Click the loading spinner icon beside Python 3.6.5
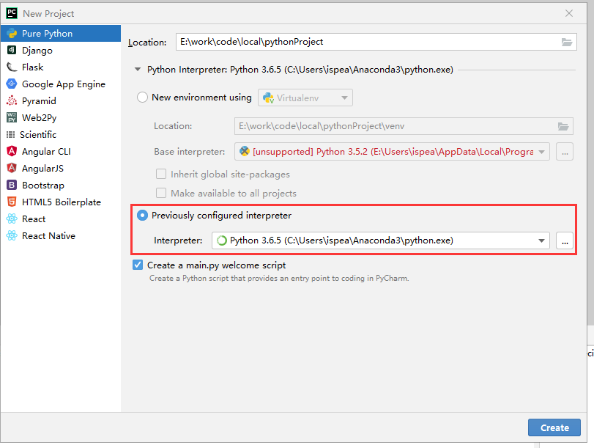Image resolution: width=594 pixels, height=448 pixels. click(x=222, y=240)
